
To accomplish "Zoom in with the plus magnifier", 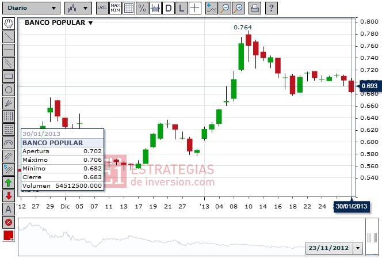I will click(238, 8).
